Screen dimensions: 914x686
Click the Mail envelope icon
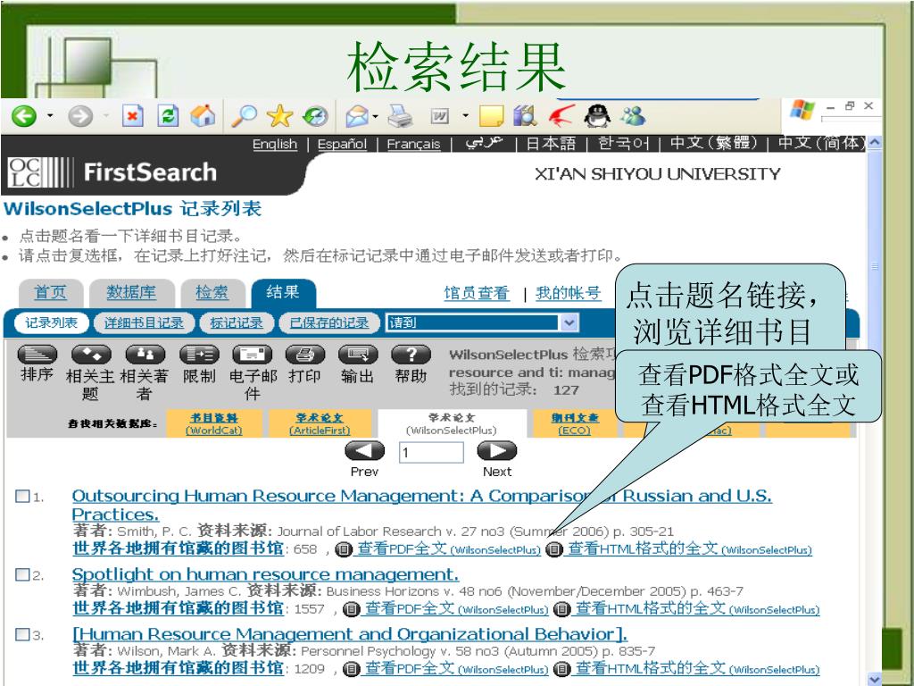click(x=356, y=116)
